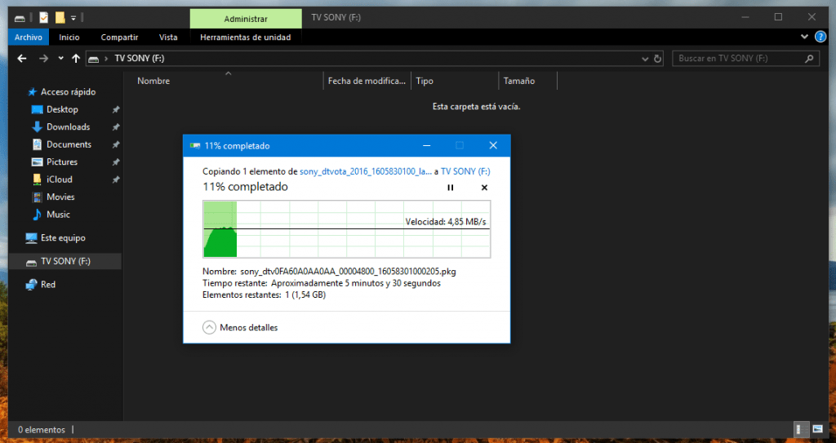The image size is (836, 443).
Task: Sort by the Nombre column header
Action: pos(153,81)
